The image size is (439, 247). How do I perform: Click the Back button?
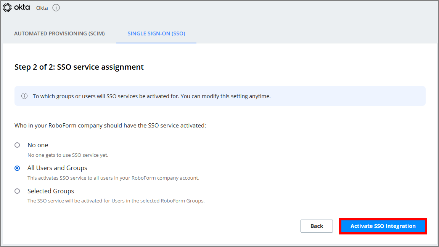(317, 226)
